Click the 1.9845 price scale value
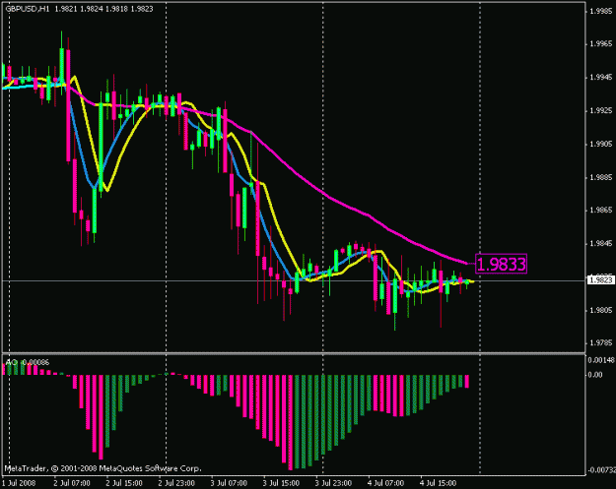The width and height of the screenshot is (616, 489). pos(601,244)
